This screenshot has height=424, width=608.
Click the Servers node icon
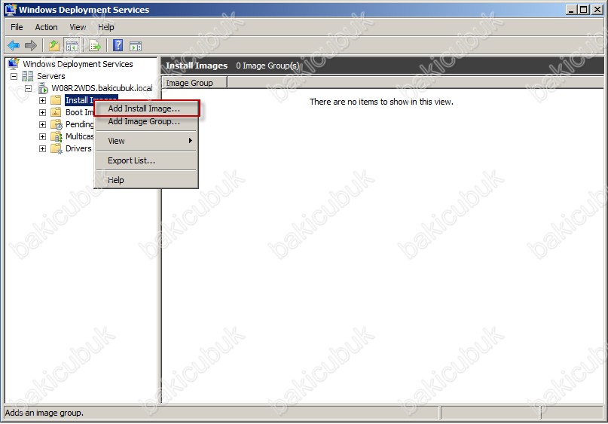tap(28, 76)
